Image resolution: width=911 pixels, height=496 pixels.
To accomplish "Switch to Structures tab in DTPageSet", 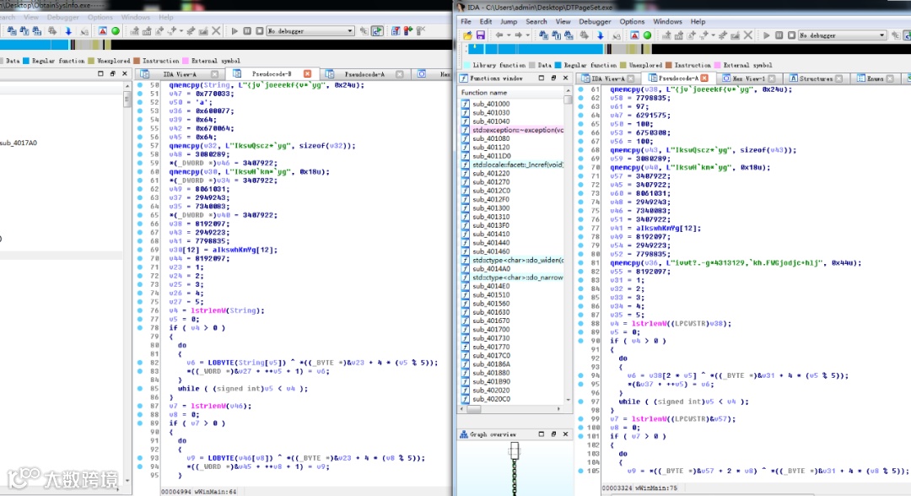I will (815, 78).
